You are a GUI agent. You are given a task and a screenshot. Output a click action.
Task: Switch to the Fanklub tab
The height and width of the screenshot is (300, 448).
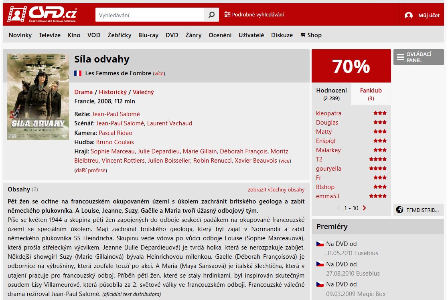(x=371, y=94)
